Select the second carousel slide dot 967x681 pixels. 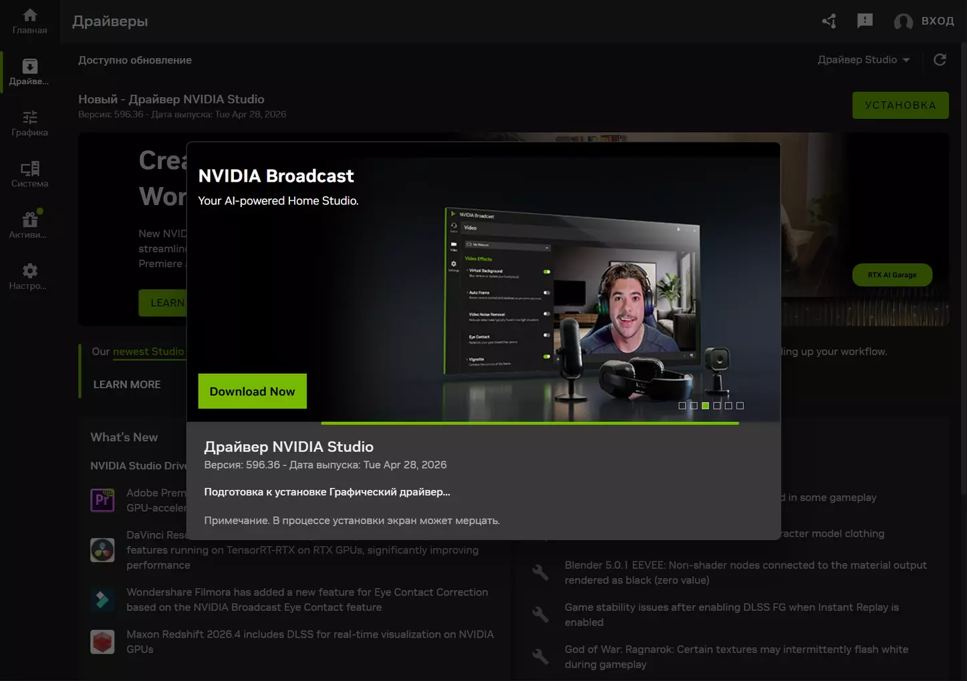(x=694, y=405)
